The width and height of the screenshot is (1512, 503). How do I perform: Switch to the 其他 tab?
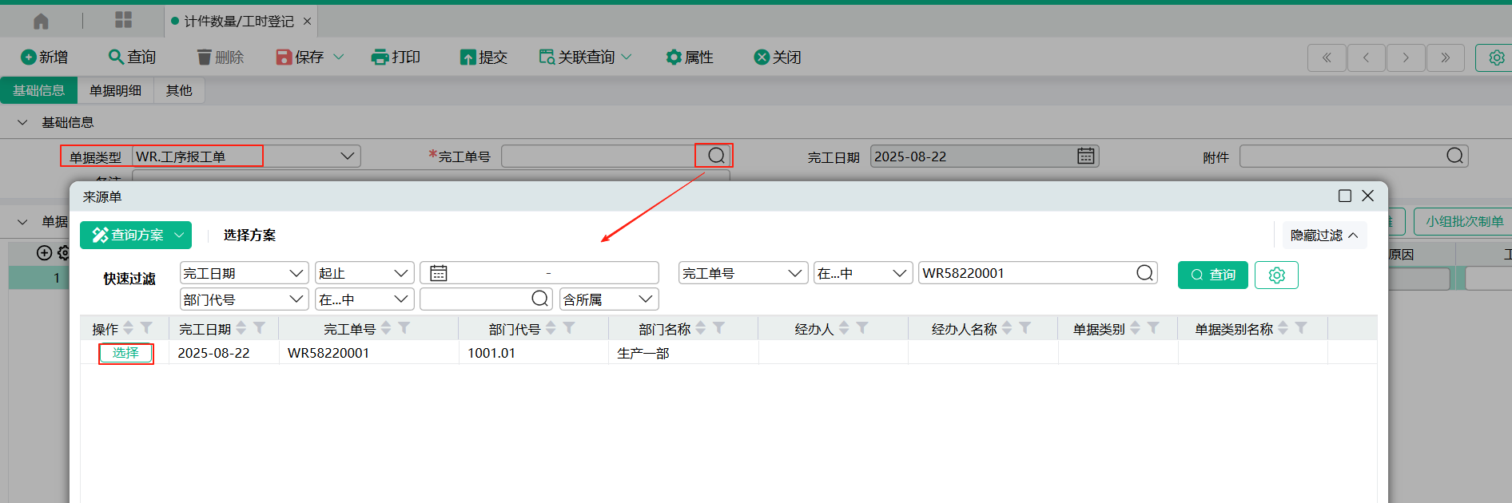[179, 91]
